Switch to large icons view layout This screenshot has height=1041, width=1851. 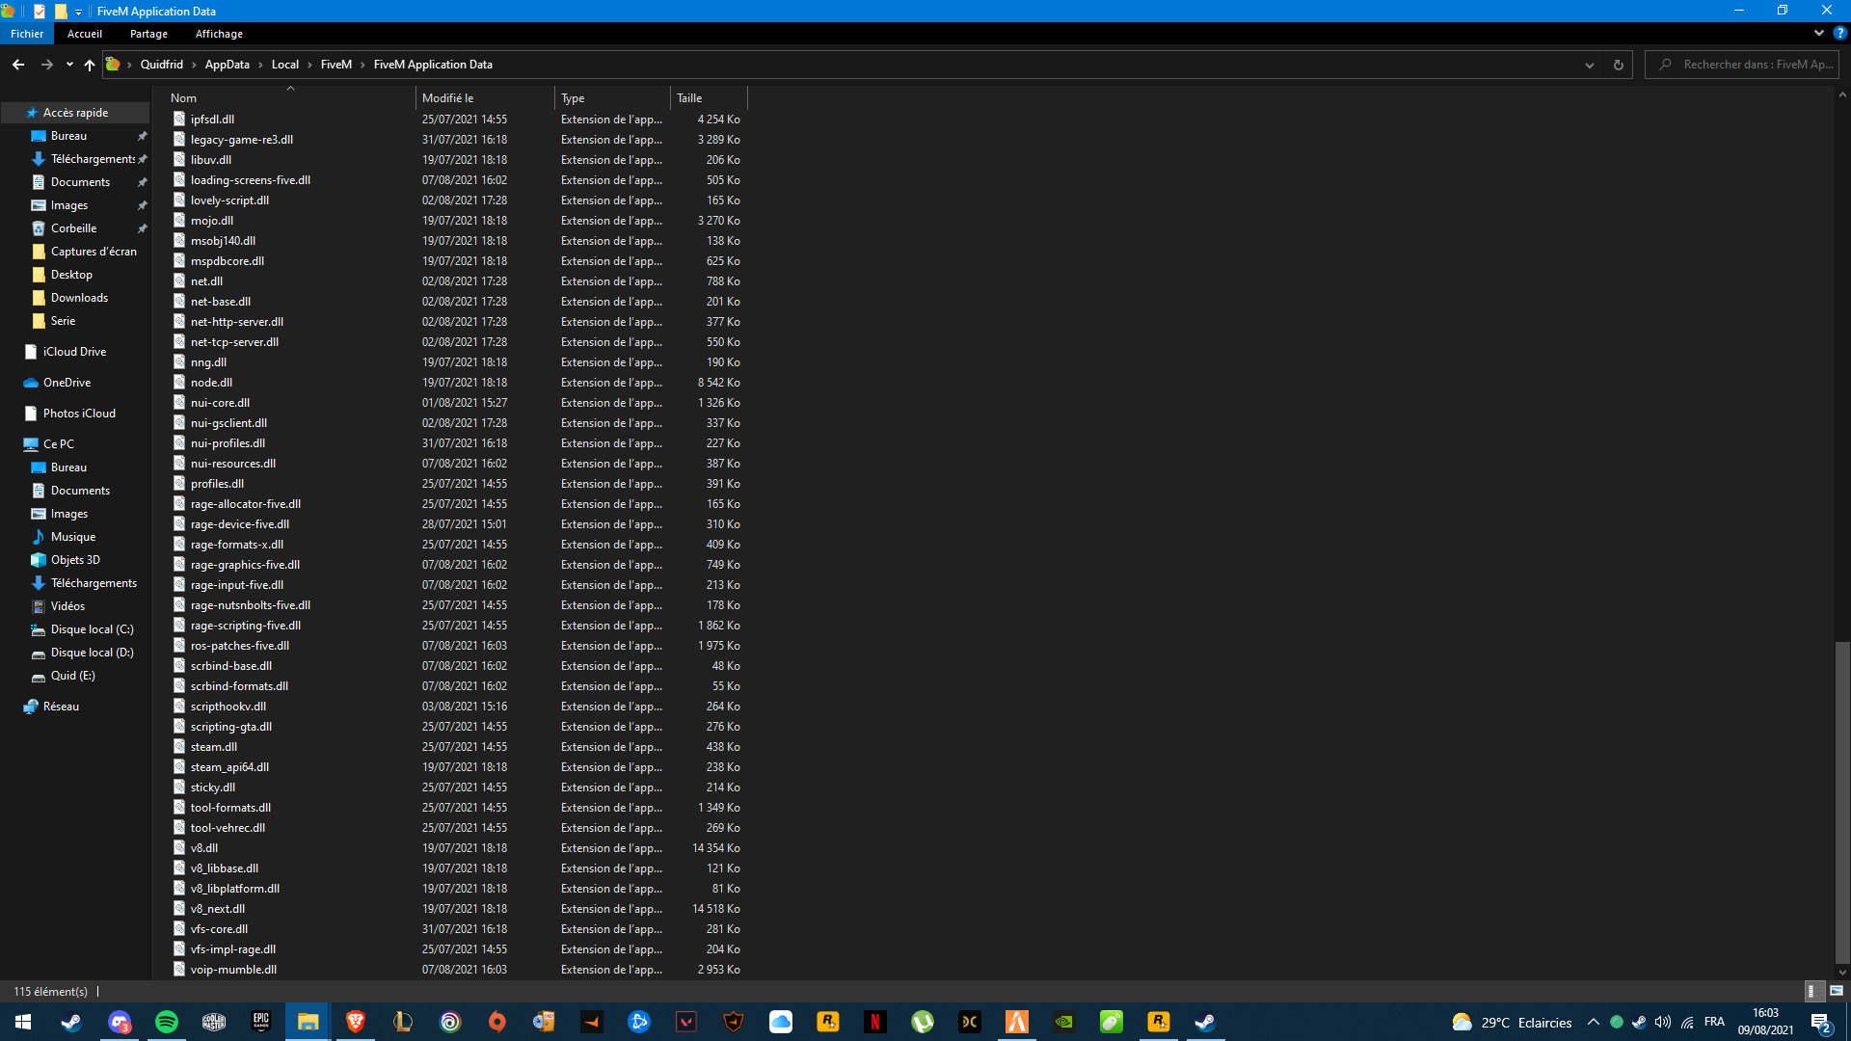point(1837,991)
